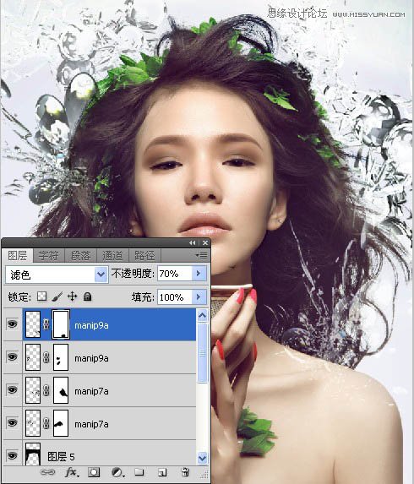Viewport: 414px width, 484px height.
Task: Select the lower manip7a layer name
Action: pos(91,424)
